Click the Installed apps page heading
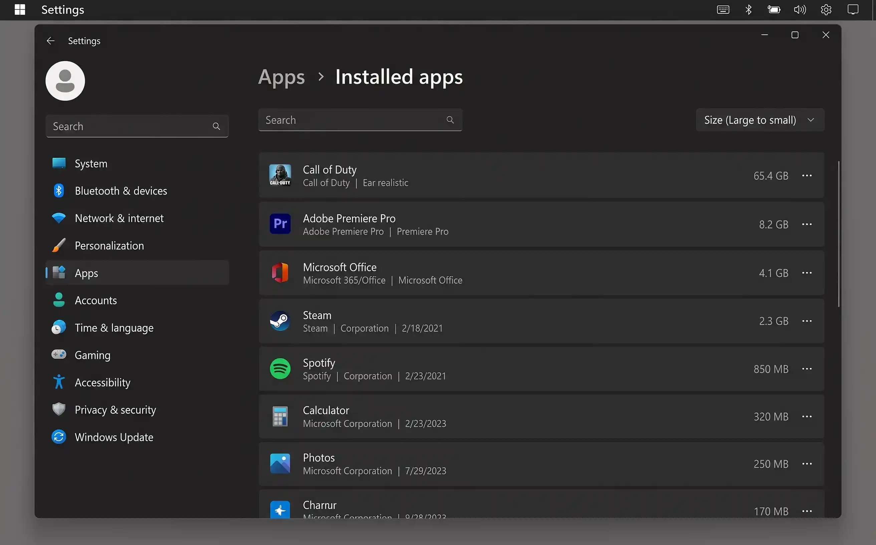 [399, 77]
